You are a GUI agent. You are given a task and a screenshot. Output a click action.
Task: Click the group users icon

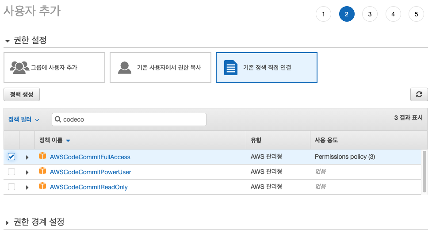(19, 68)
